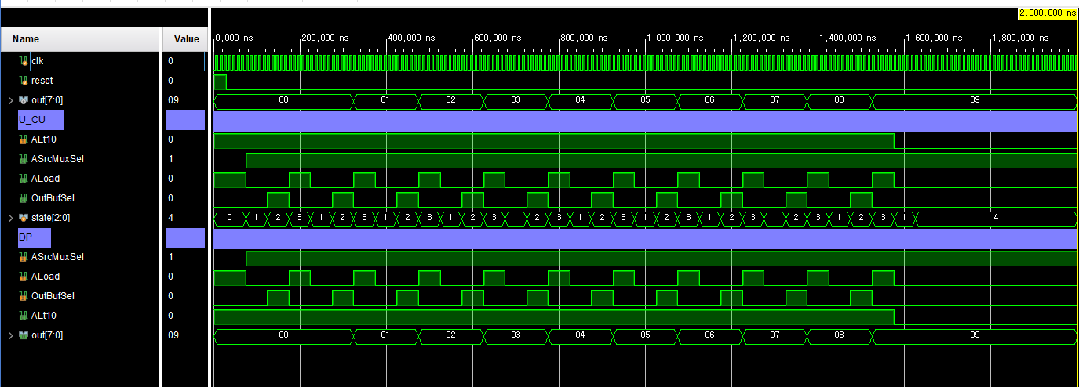Click the ALoad signal icon in U_CU group
The height and width of the screenshot is (387, 1079).
click(x=23, y=179)
